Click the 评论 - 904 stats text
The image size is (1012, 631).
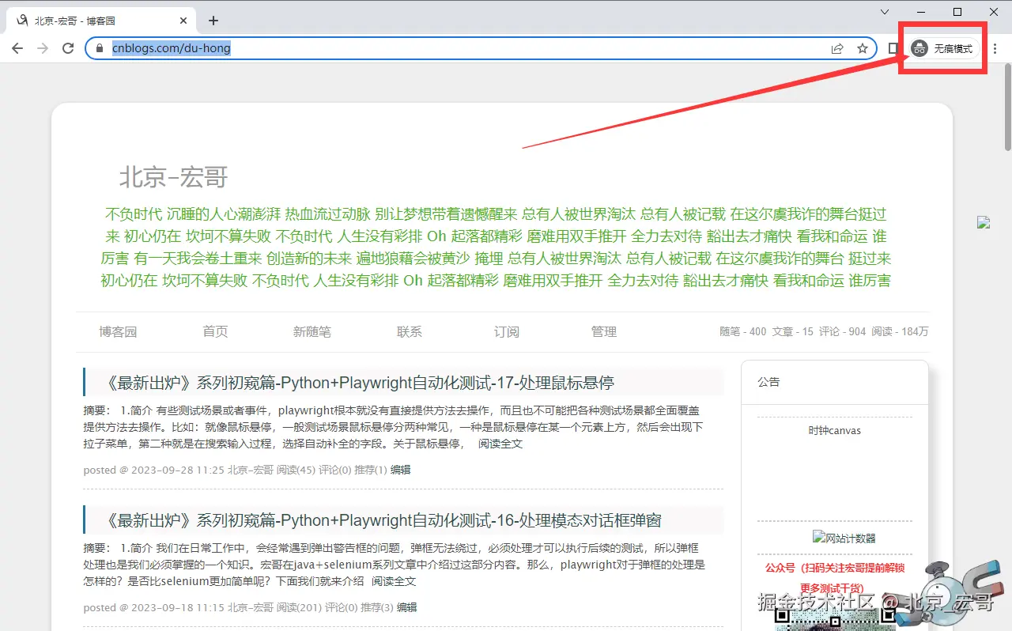point(843,331)
